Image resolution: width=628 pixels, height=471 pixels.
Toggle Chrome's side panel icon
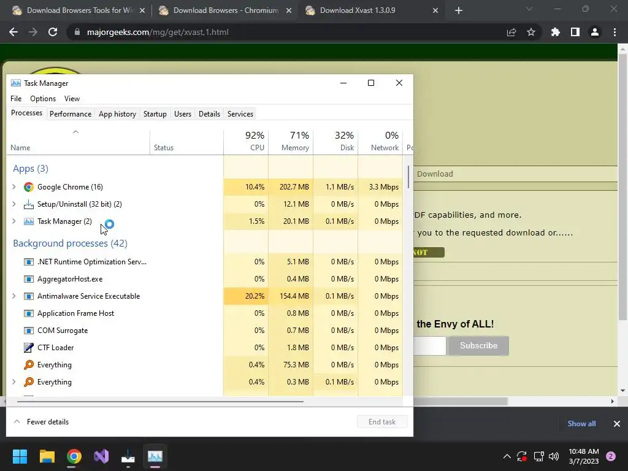pyautogui.click(x=575, y=32)
